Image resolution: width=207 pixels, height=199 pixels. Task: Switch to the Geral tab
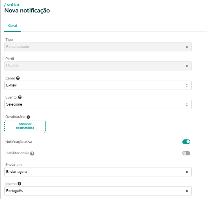click(12, 26)
